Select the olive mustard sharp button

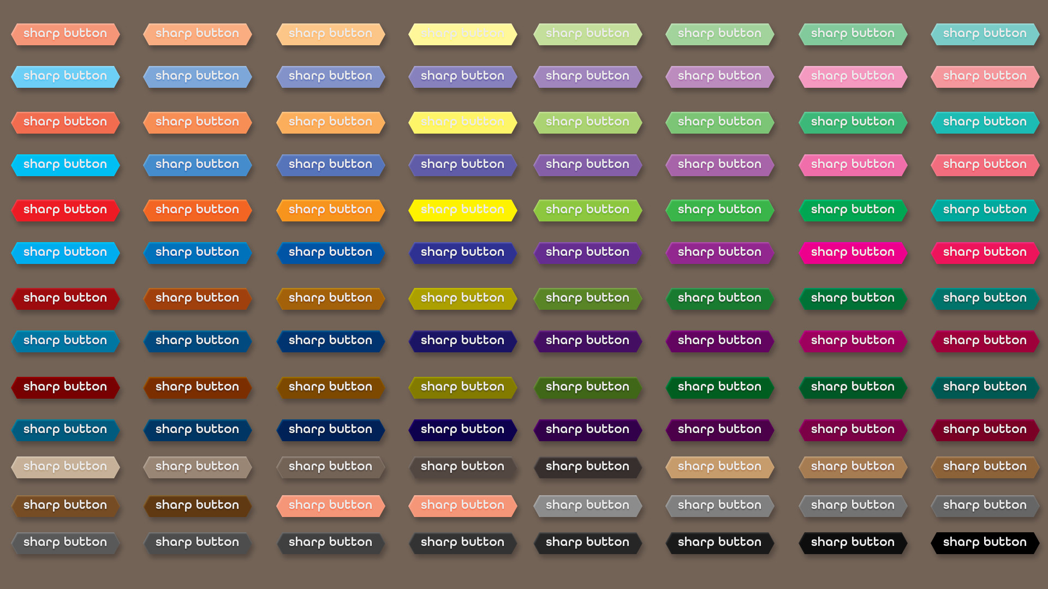(462, 298)
